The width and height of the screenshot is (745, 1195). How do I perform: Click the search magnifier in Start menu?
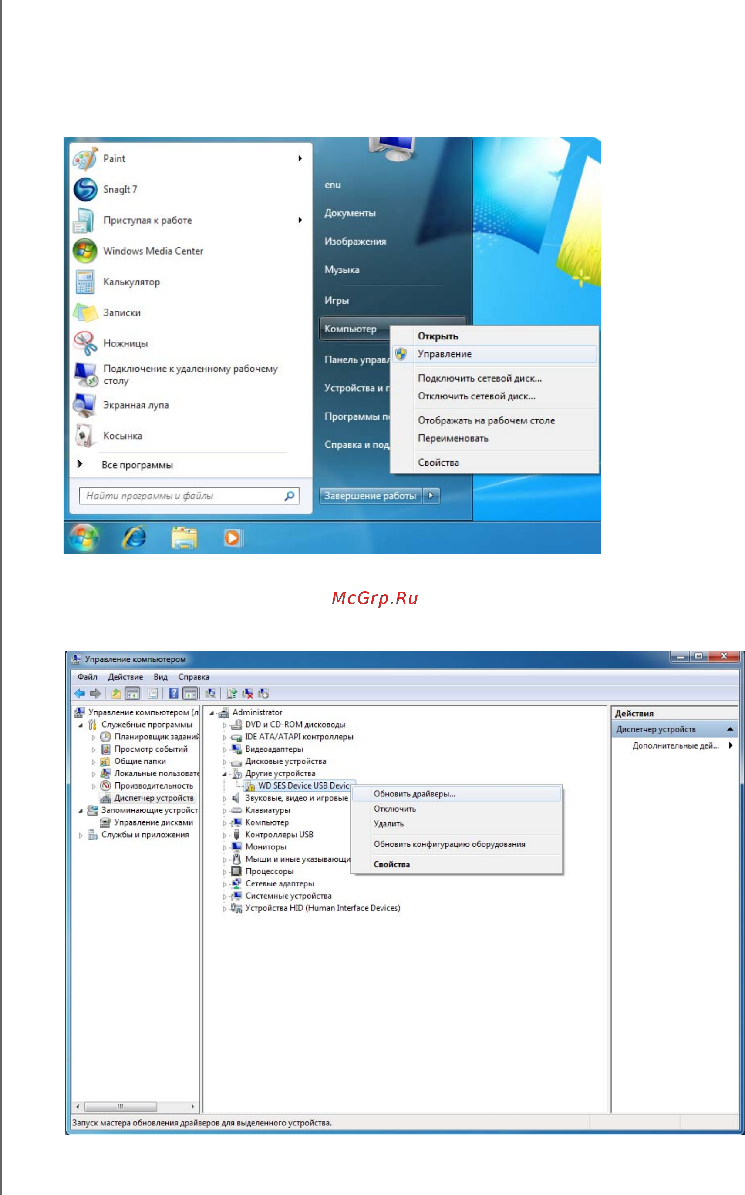tap(290, 495)
